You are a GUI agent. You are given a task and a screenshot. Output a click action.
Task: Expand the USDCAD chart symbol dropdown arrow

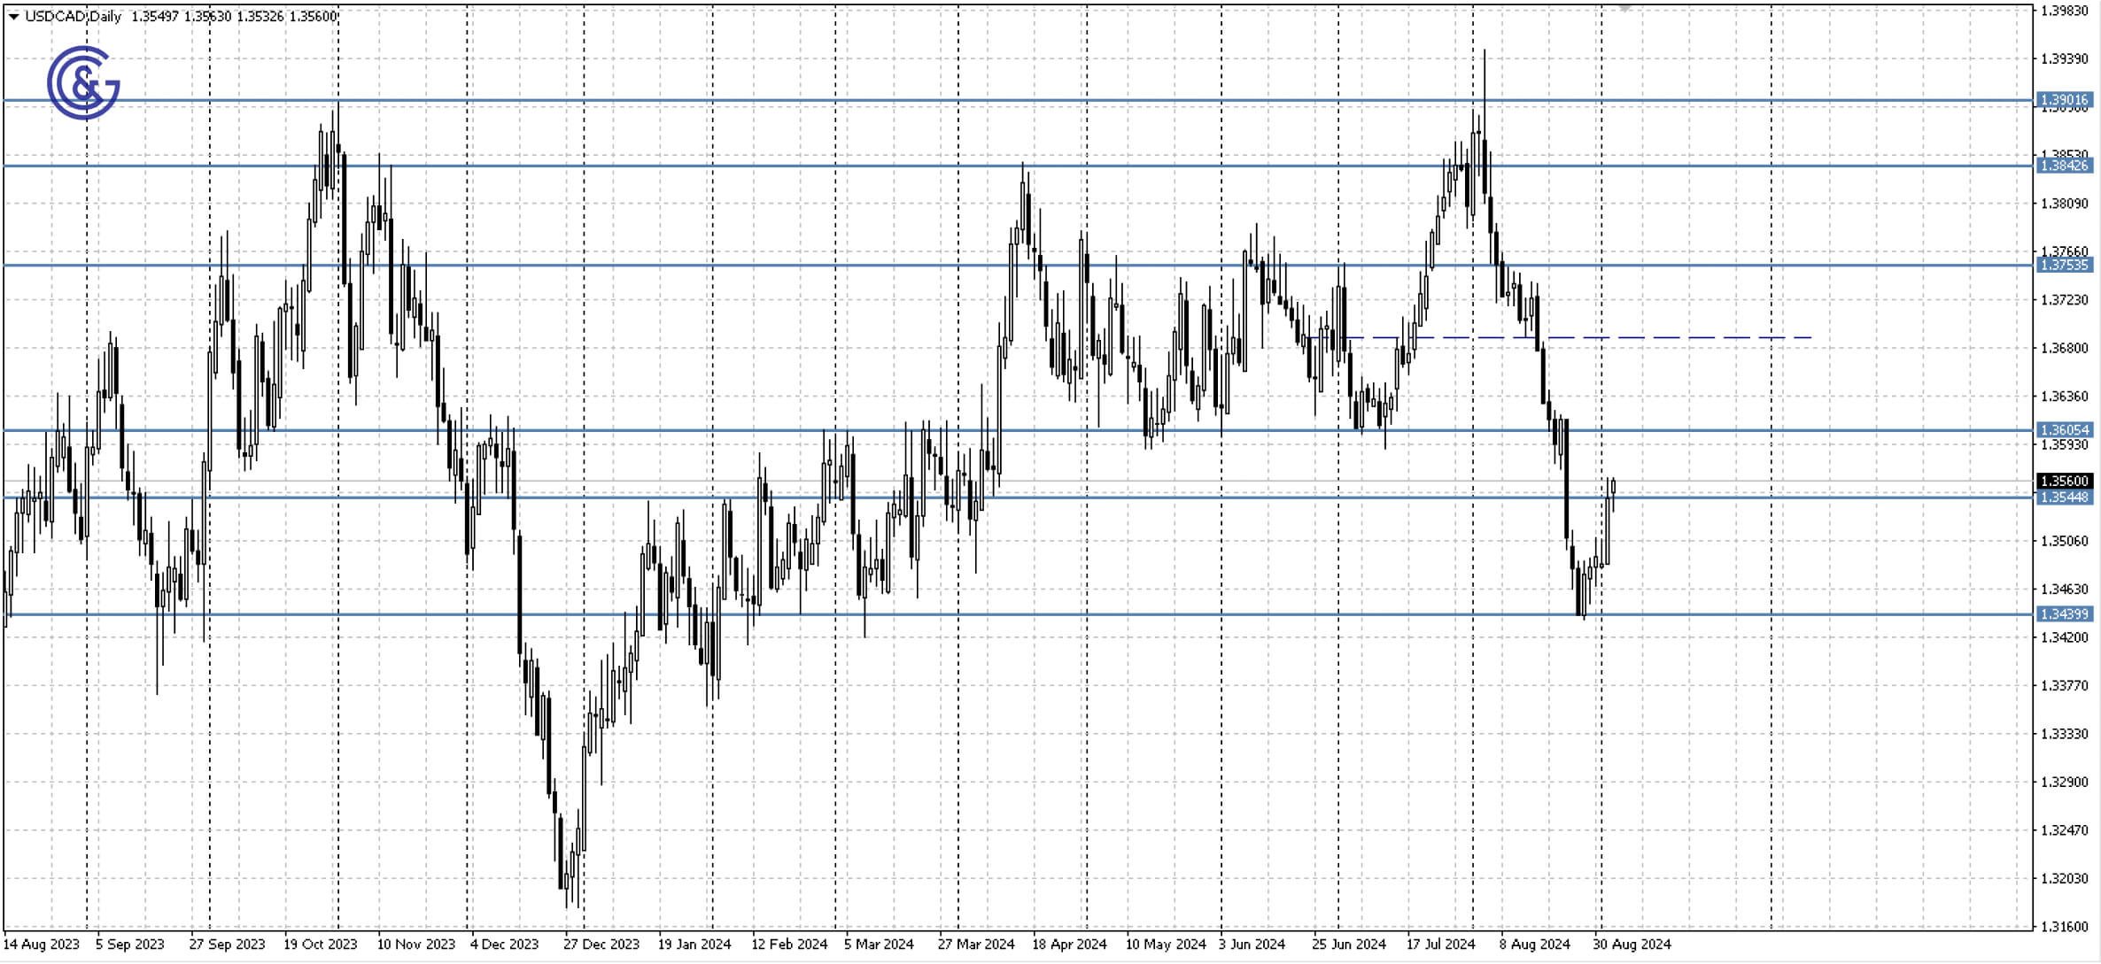click(x=13, y=15)
